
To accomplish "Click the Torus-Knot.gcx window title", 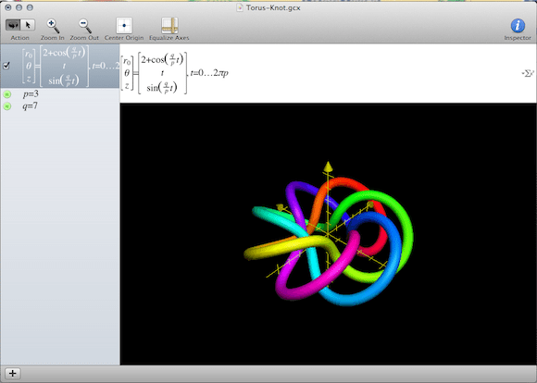I will click(273, 7).
